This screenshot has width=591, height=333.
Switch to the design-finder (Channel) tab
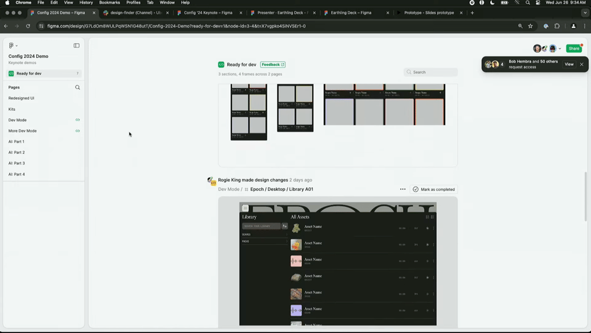136,13
